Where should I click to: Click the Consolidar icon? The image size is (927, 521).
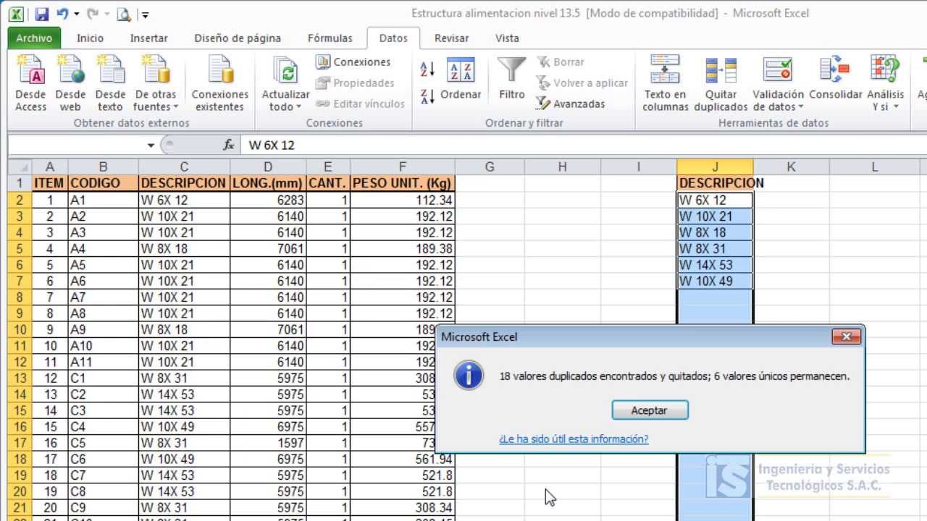tap(835, 78)
